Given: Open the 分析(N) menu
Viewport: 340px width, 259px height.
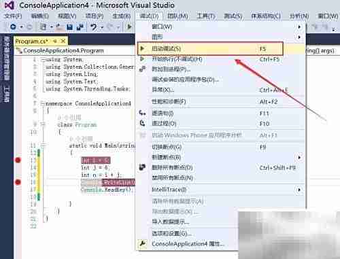Looking at the screenshot, I should 299,16.
